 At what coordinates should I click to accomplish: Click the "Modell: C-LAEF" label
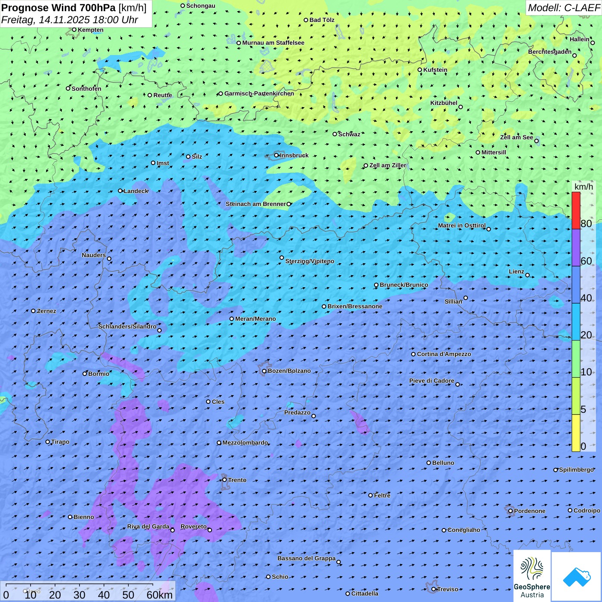(x=564, y=8)
